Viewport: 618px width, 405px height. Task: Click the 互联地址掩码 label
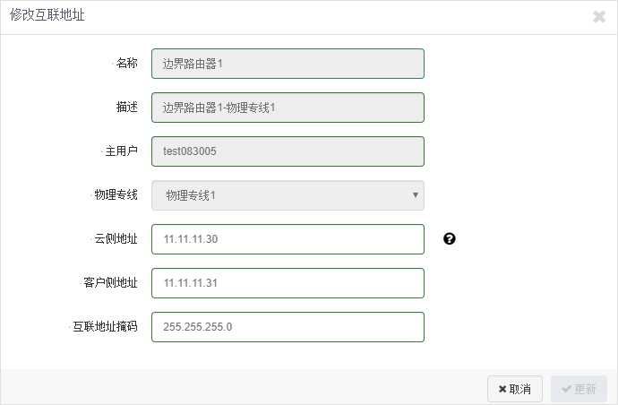pyautogui.click(x=105, y=326)
